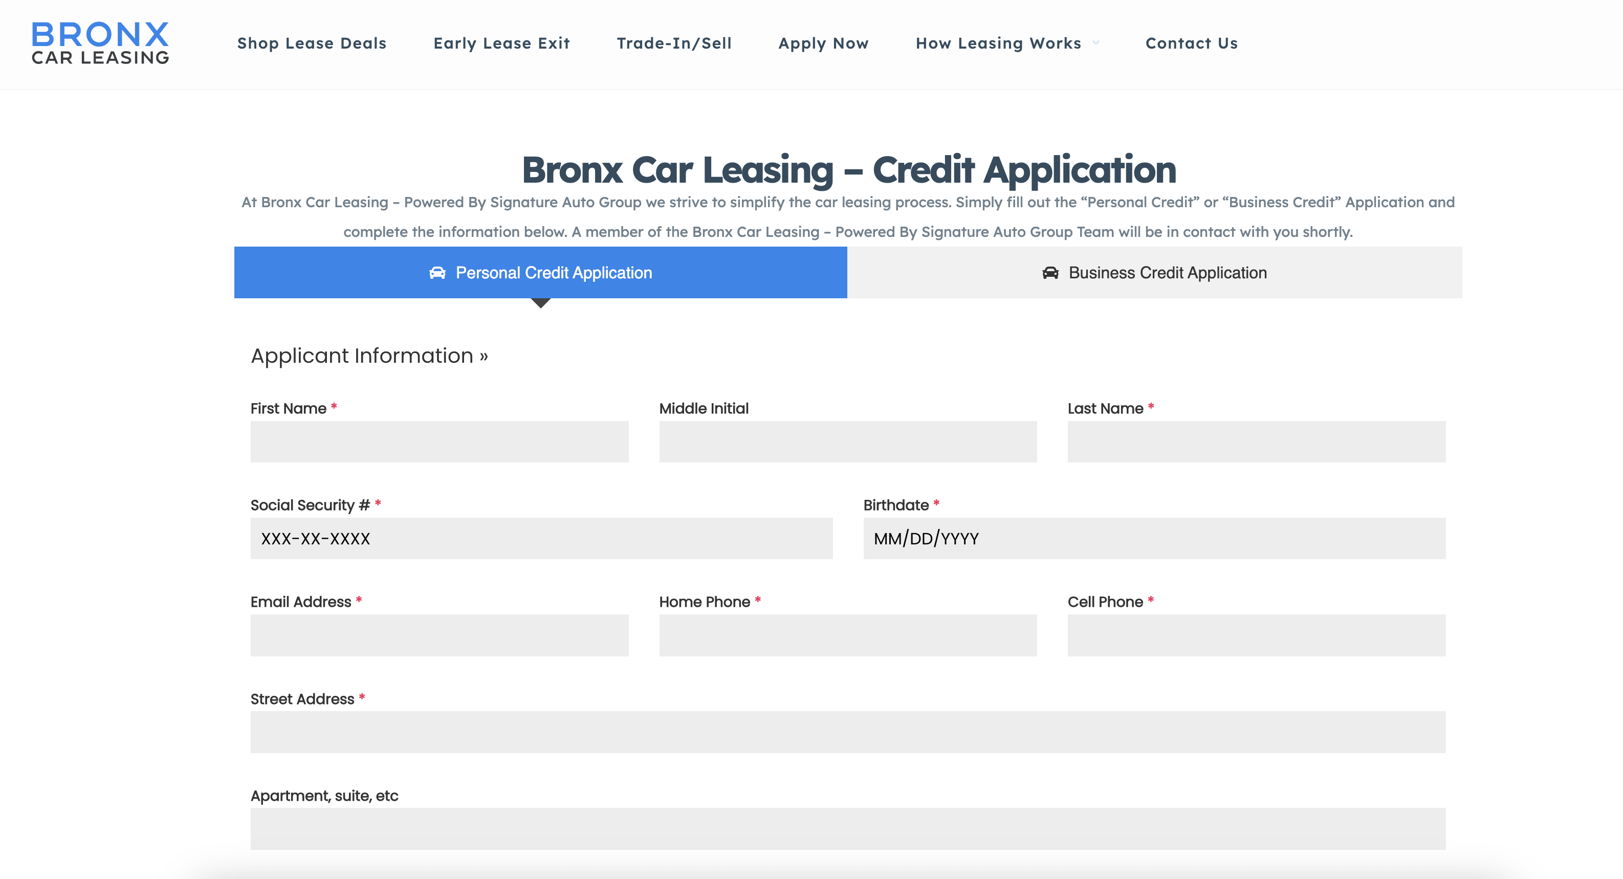Image resolution: width=1623 pixels, height=879 pixels.
Task: Click the Home Phone field
Action: [x=847, y=635]
